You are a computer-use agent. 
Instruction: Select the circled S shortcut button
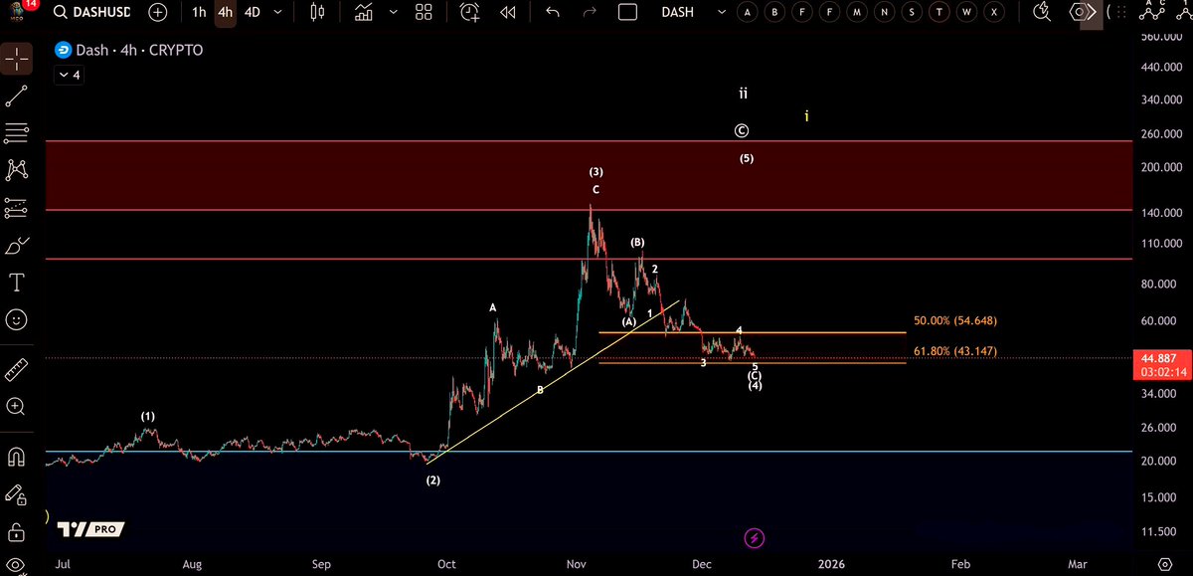click(x=912, y=12)
